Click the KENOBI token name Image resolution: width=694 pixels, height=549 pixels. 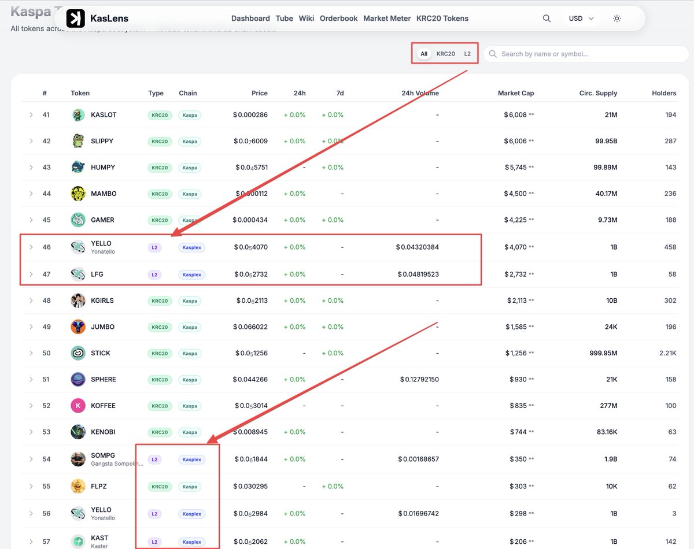pos(103,432)
